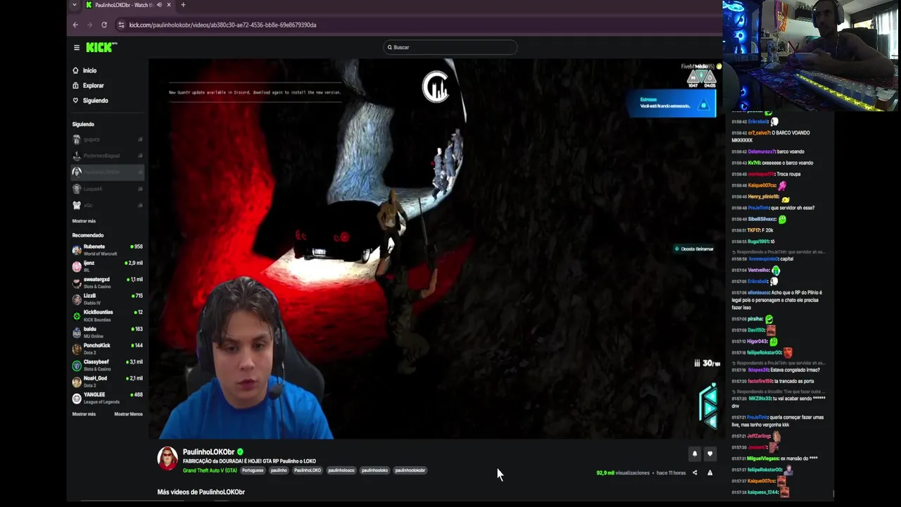This screenshot has width=901, height=507.
Task: Open followed channel gugurp
Action: [x=108, y=139]
